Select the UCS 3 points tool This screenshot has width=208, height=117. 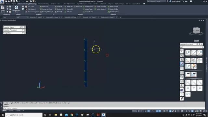pos(194,53)
